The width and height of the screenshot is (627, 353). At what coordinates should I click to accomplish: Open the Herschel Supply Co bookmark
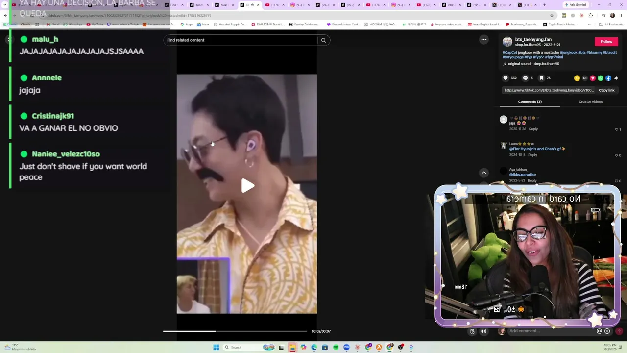point(230,25)
